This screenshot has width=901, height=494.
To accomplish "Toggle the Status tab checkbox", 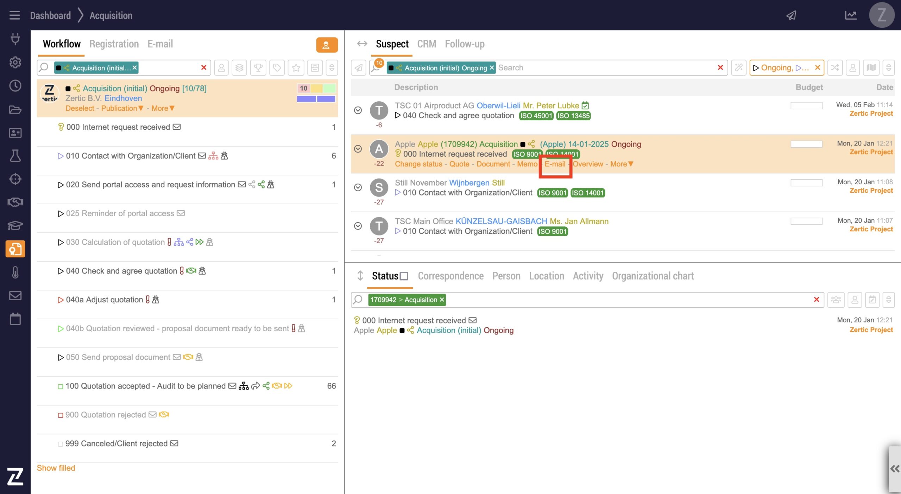I will coord(404,276).
